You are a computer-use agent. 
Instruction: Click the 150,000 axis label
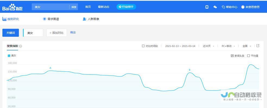[12, 72]
